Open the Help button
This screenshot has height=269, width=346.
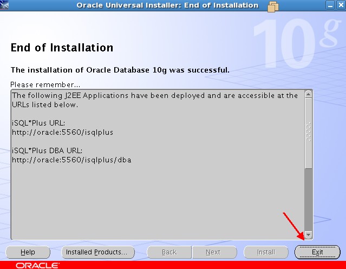coord(28,252)
